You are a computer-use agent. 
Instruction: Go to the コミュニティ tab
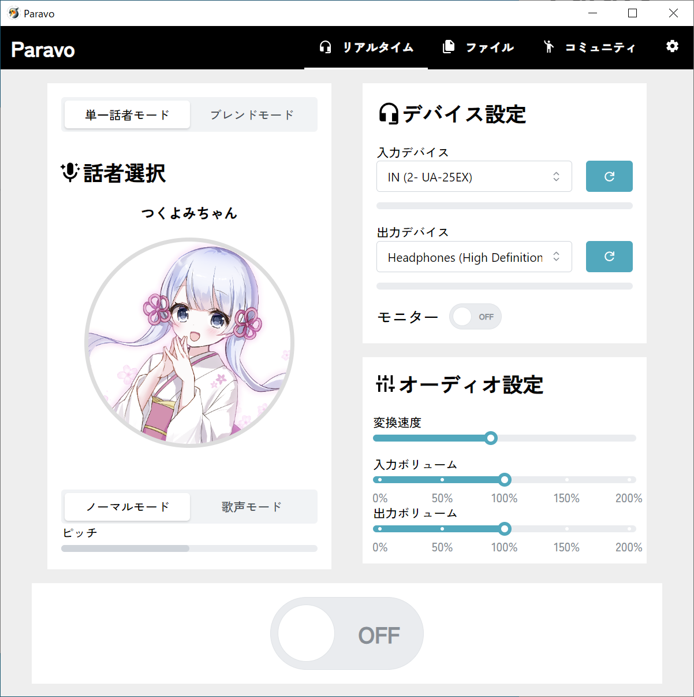589,47
